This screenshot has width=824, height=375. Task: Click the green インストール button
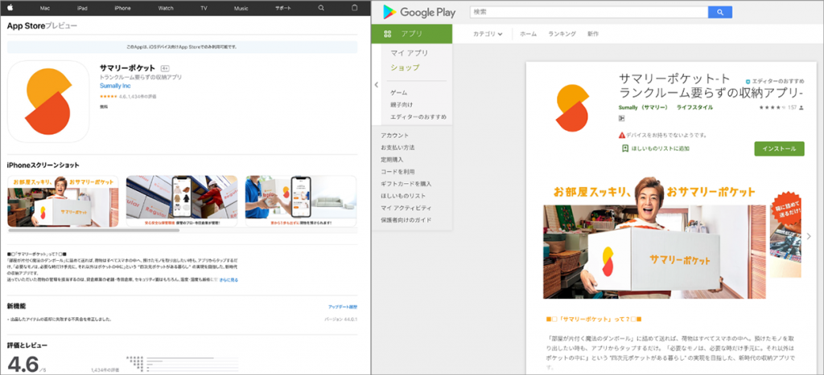(779, 149)
